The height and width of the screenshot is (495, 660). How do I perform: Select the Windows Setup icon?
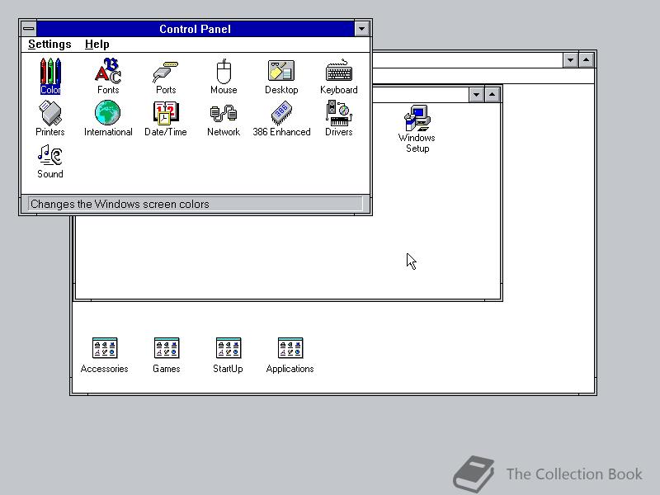[417, 129]
